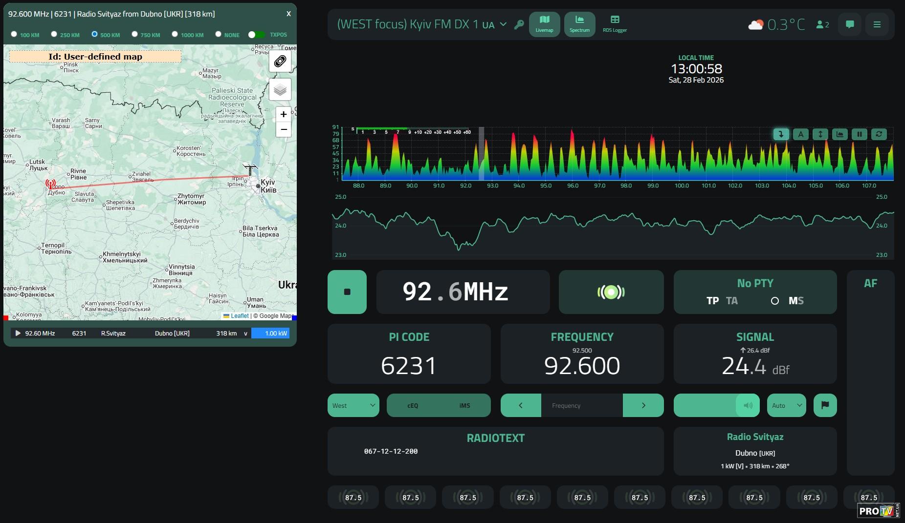This screenshot has width=905, height=523.
Task: Select the 1000 KM radius option
Action: pyautogui.click(x=175, y=34)
